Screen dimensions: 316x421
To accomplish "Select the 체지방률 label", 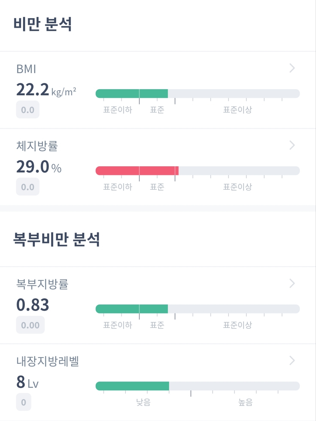I will point(37,146).
